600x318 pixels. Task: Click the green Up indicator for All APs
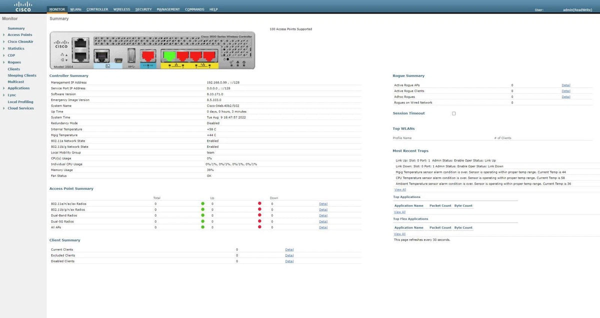click(203, 227)
